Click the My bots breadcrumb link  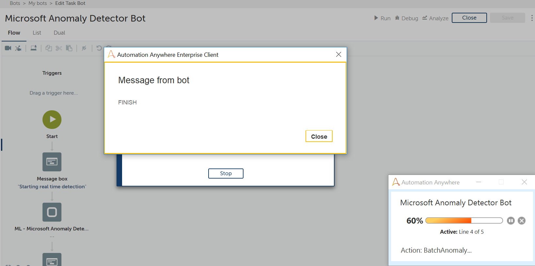coord(38,3)
